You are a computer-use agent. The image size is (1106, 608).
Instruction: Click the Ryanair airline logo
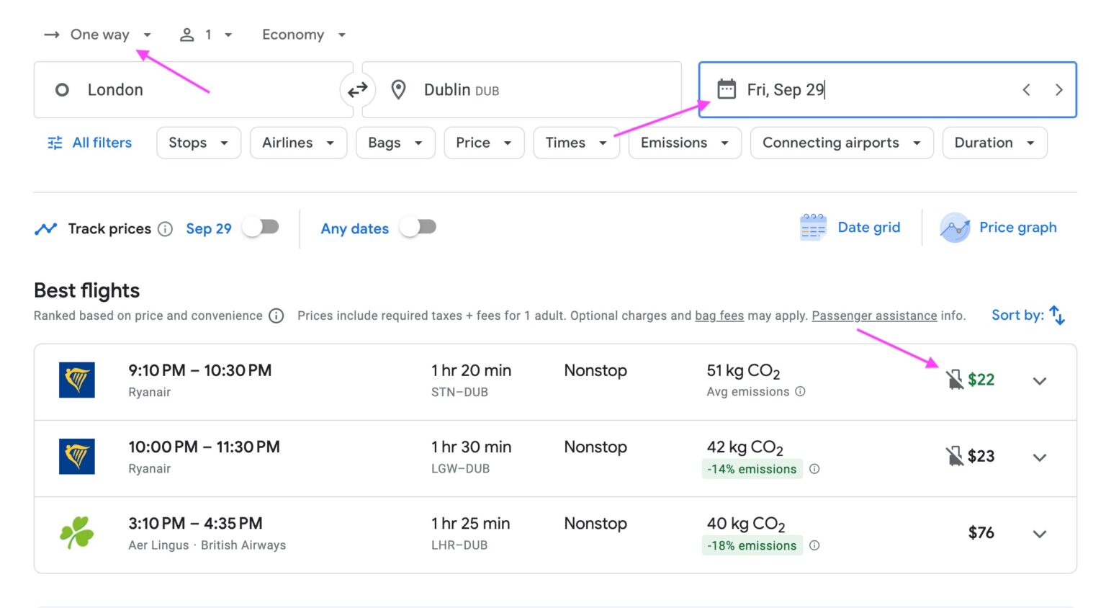77,380
